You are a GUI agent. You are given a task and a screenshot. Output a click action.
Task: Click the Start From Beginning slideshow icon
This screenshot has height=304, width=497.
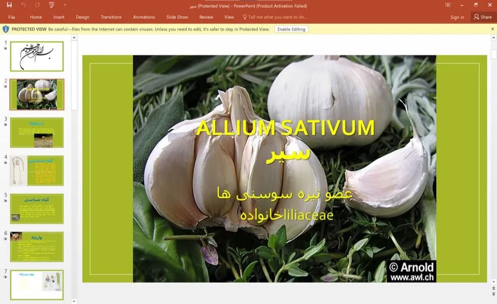click(x=51, y=5)
